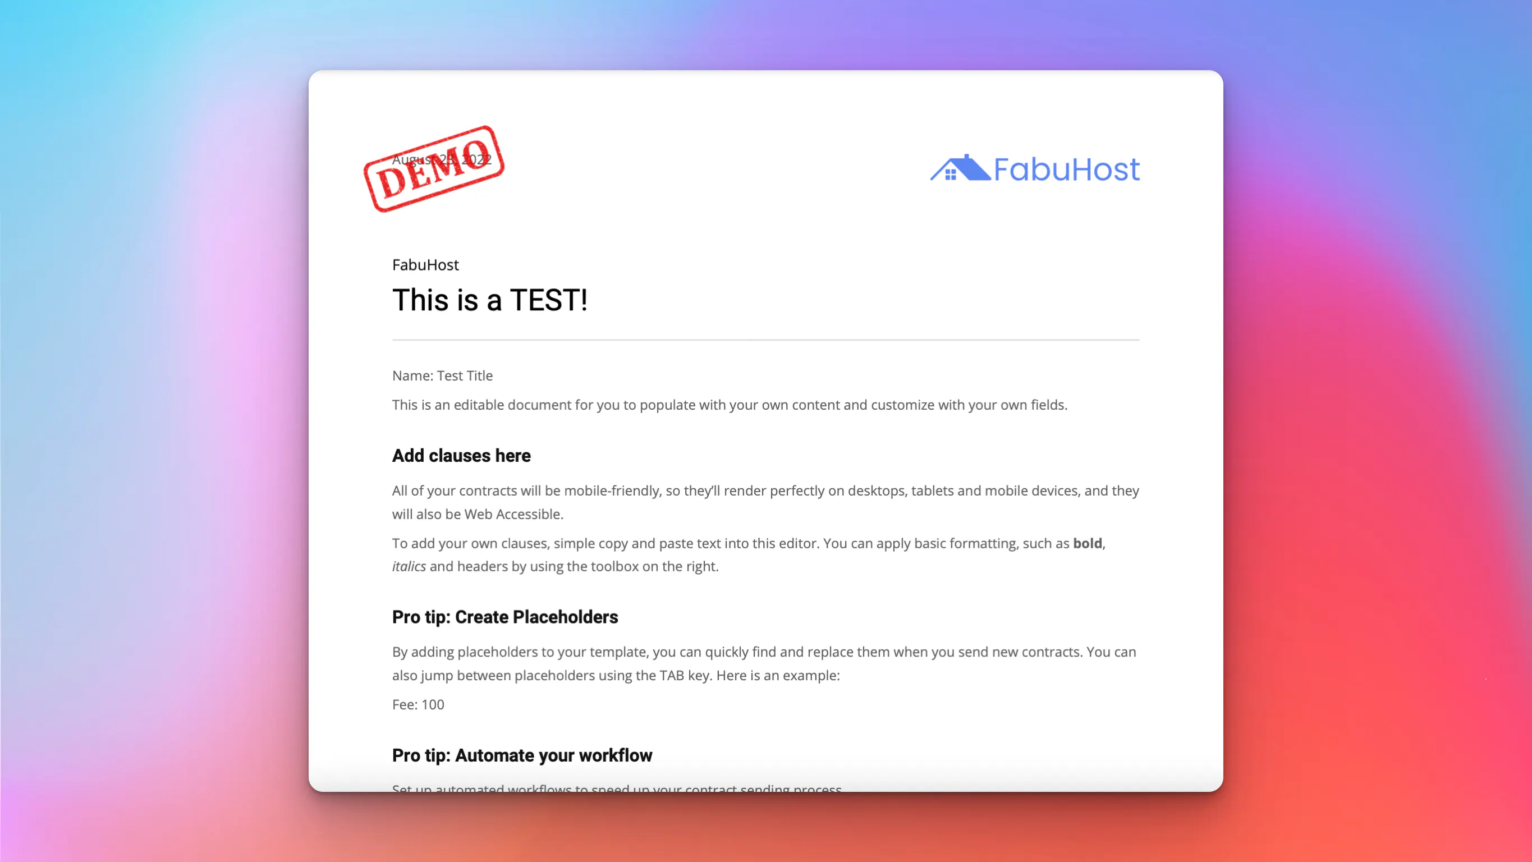The image size is (1532, 862).
Task: Click the italicized word 'italics'
Action: click(x=409, y=566)
